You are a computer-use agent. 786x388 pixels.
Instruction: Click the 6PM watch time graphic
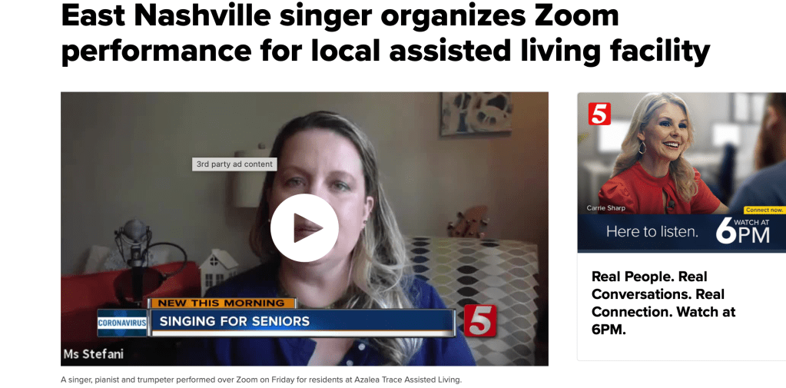742,230
